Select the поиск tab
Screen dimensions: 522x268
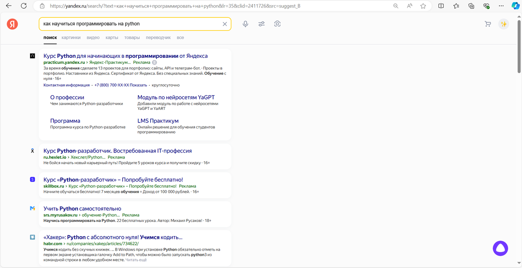50,38
